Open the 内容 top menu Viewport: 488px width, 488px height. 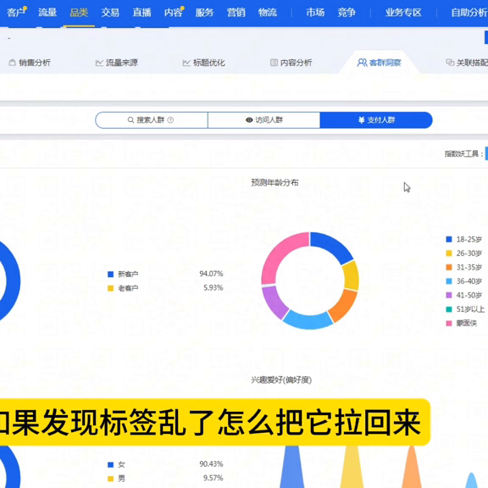174,13
